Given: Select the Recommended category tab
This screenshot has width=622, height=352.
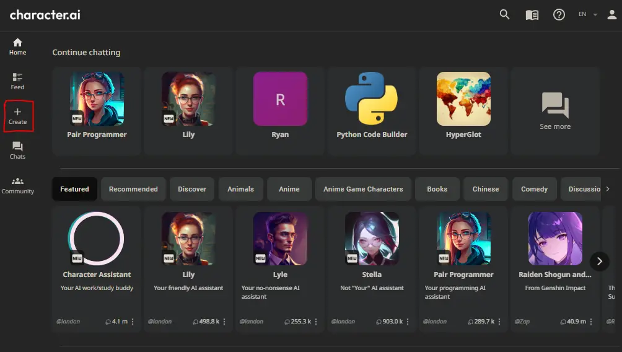Looking at the screenshot, I should [x=133, y=189].
